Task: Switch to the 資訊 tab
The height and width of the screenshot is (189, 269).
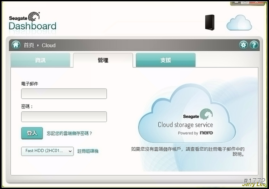Action: (x=40, y=60)
